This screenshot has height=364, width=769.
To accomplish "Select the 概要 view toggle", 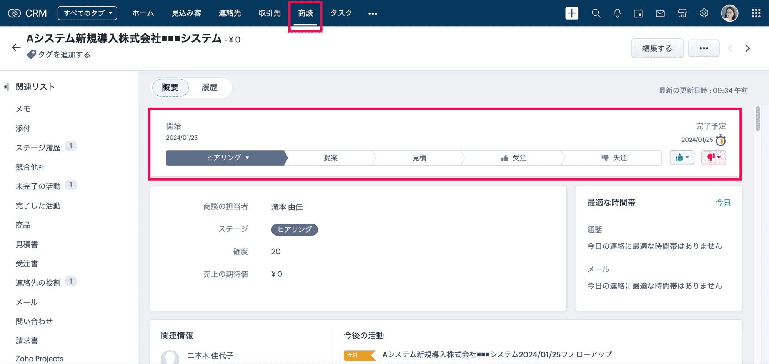I will click(x=170, y=88).
